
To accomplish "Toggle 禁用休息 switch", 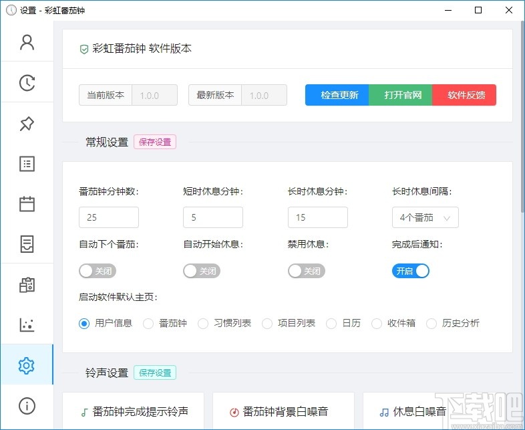I will coord(307,271).
